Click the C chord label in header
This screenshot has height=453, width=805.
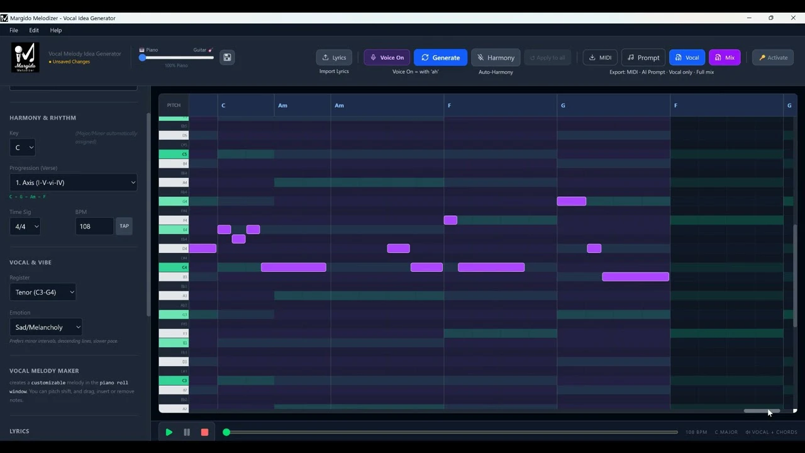(223, 105)
